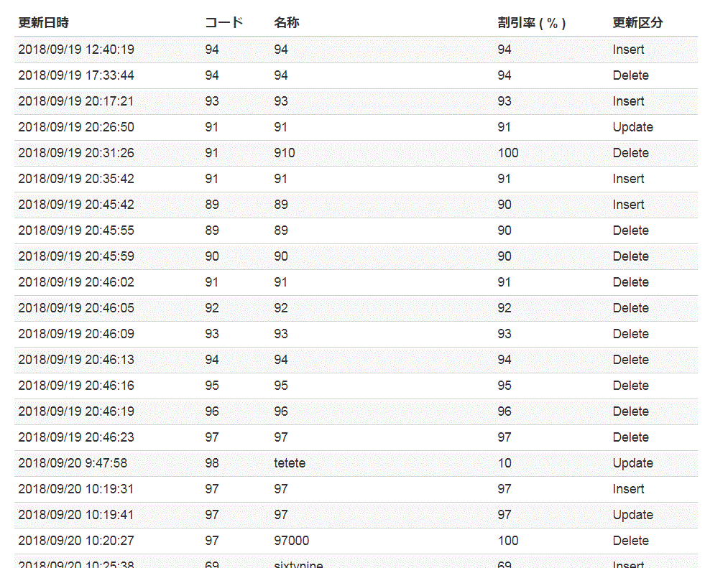Click Update in the 10:19:41 row

[x=632, y=515]
